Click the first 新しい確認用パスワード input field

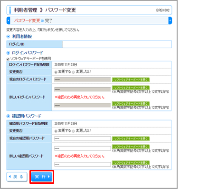[83, 149]
